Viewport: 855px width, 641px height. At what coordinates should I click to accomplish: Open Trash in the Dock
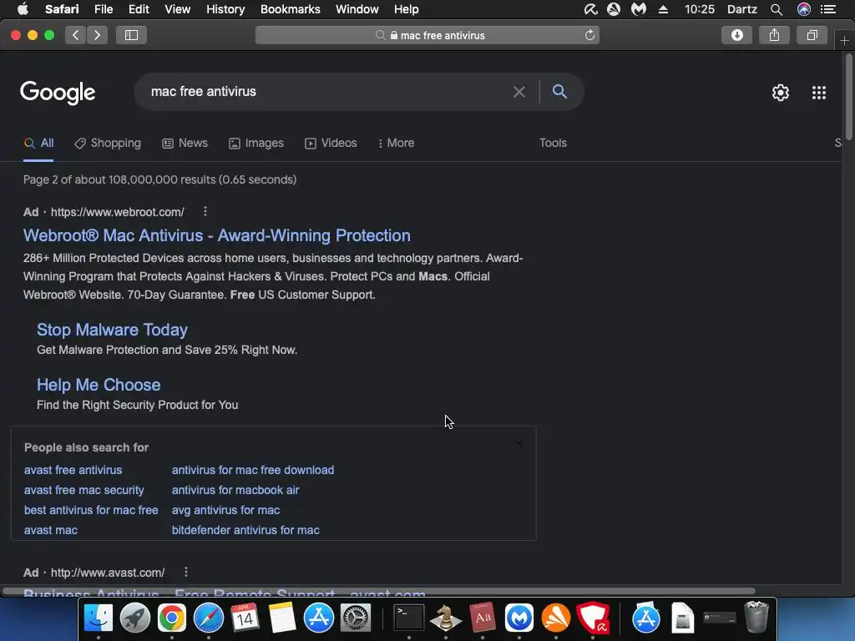[x=756, y=617]
